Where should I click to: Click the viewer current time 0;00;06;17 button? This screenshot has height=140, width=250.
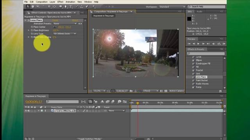click(x=122, y=91)
